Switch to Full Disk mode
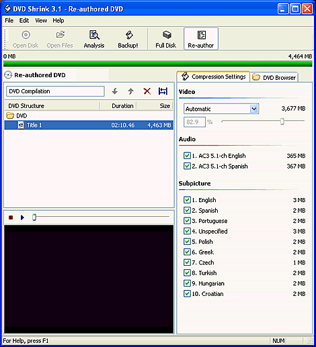Viewport: 316px width, 347px height. [166, 39]
